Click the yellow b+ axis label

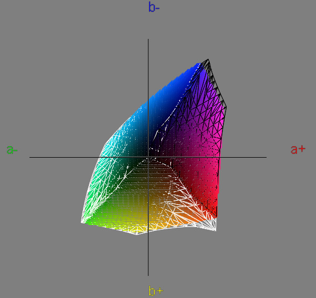click(156, 291)
